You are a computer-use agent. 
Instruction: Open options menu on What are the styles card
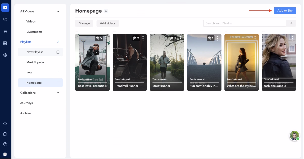click(x=255, y=38)
